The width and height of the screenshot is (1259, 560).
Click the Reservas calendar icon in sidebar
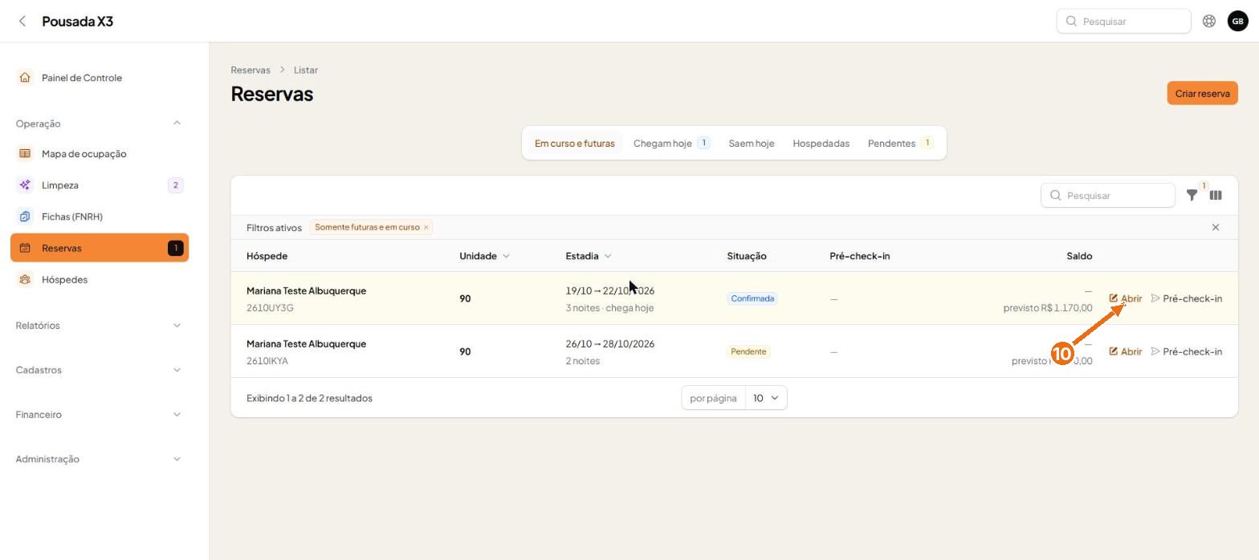[x=25, y=248]
